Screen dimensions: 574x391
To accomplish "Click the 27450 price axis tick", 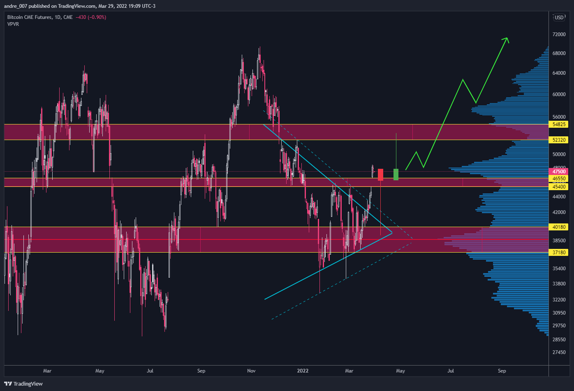I will coord(559,353).
